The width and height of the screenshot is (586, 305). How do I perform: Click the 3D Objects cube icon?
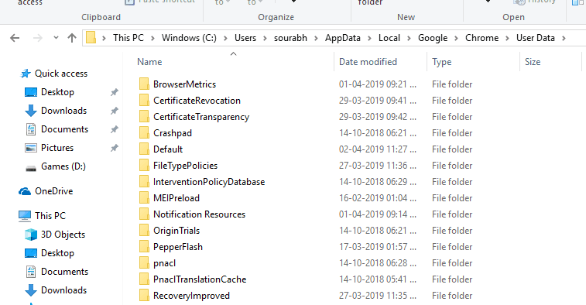click(31, 235)
